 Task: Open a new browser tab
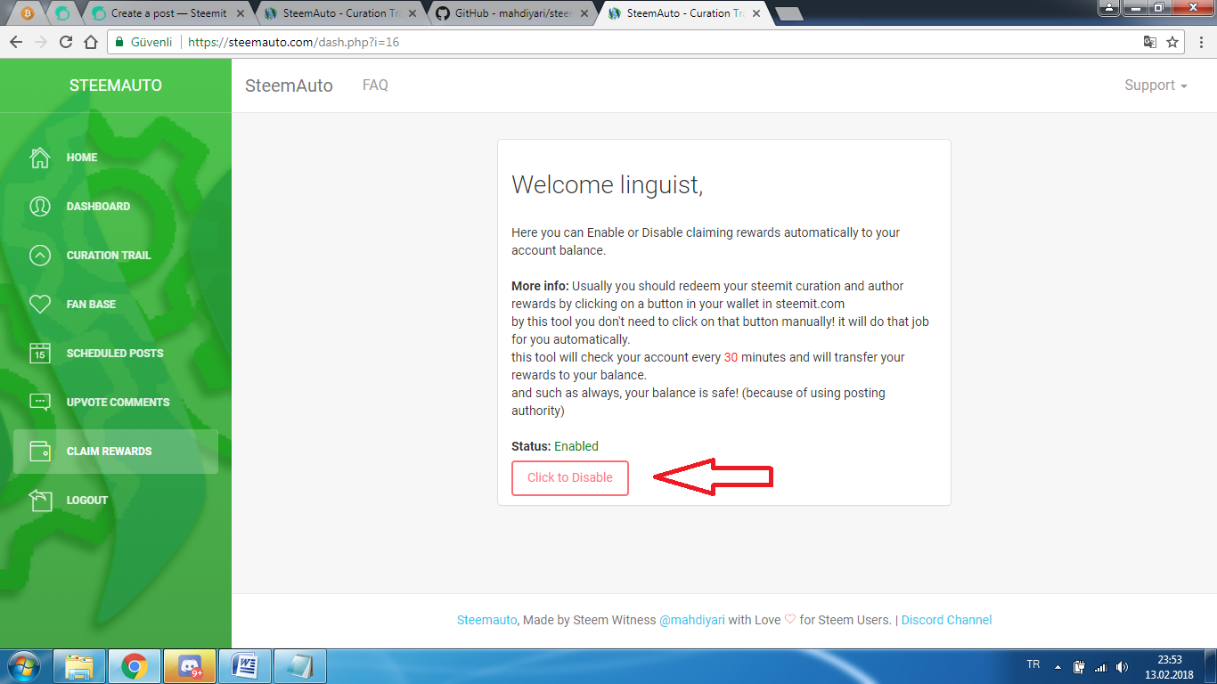(789, 13)
